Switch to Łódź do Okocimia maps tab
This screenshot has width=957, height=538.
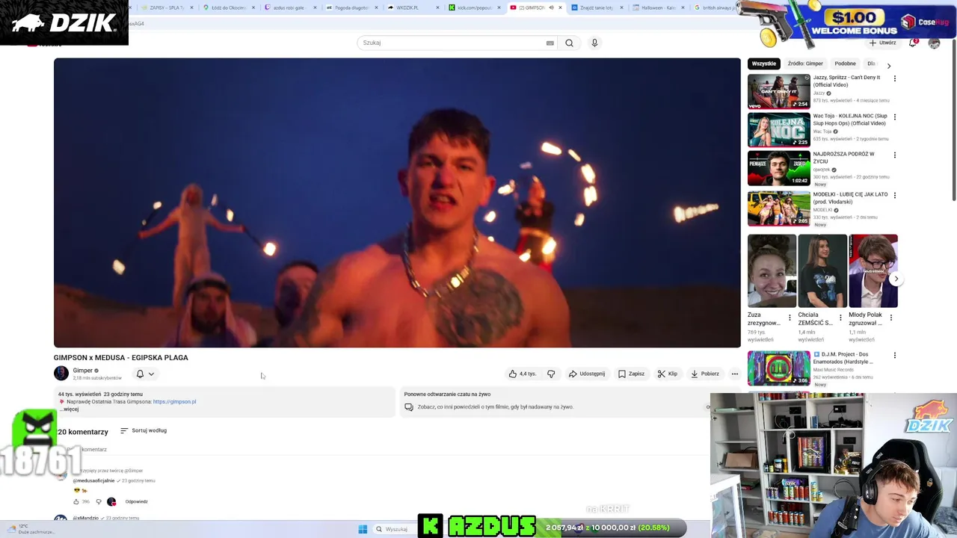point(229,7)
